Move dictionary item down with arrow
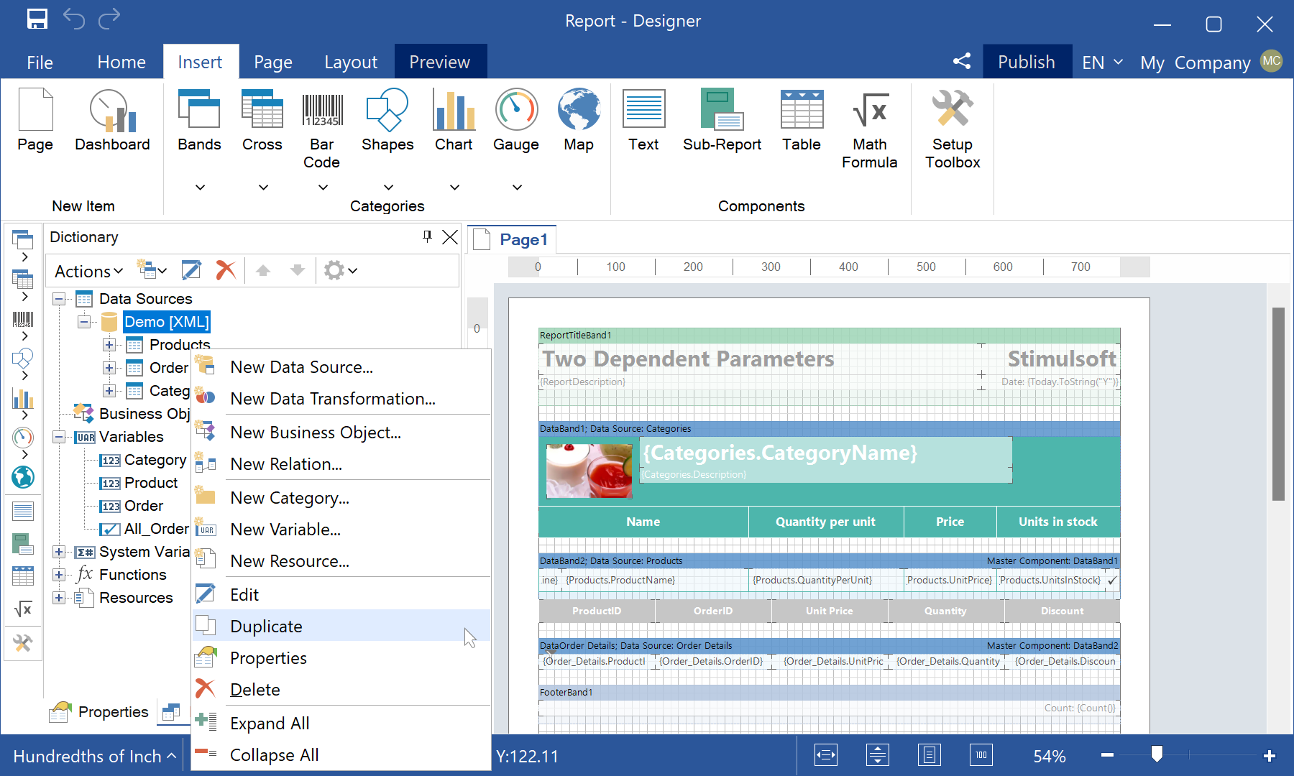The width and height of the screenshot is (1294, 776). (x=297, y=270)
